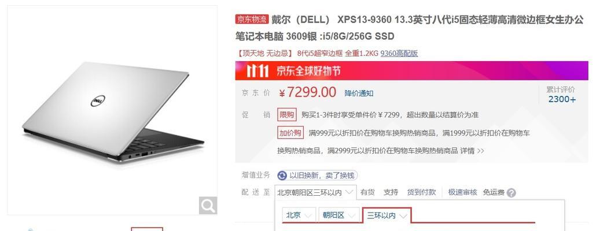Click the 京东物流 badge in the title

(x=252, y=19)
